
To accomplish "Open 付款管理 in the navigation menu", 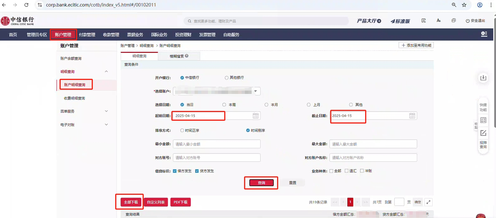I will pyautogui.click(x=87, y=35).
